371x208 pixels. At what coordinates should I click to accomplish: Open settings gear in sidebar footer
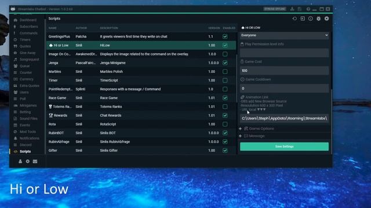[28, 161]
